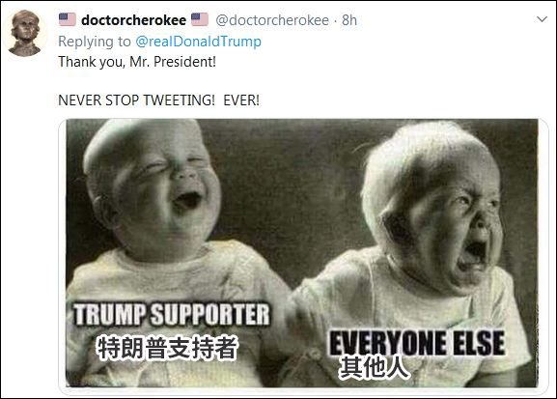Click the 'Replying to' label

pos(95,42)
